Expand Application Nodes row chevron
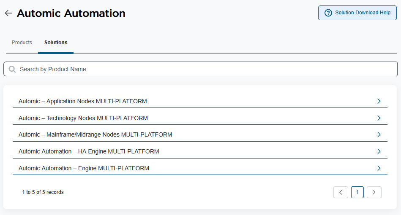Viewport: 401px width, 215px height. click(x=379, y=101)
